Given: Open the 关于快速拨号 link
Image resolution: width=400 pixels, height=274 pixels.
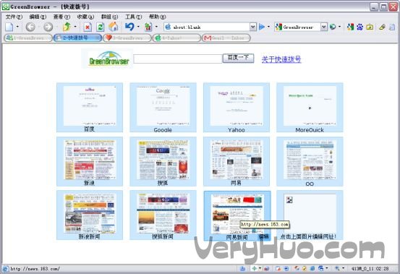Looking at the screenshot, I should point(281,59).
